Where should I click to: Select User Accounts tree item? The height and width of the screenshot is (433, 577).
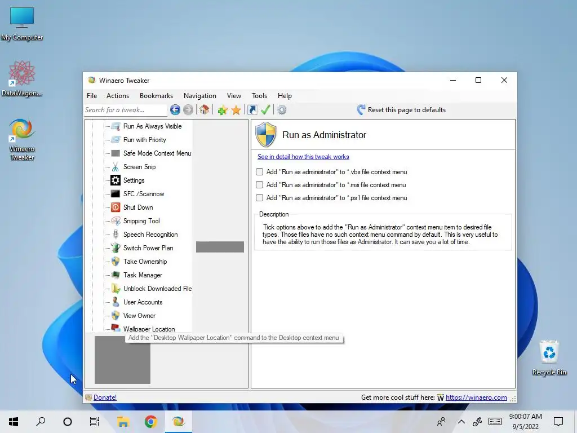[143, 302]
